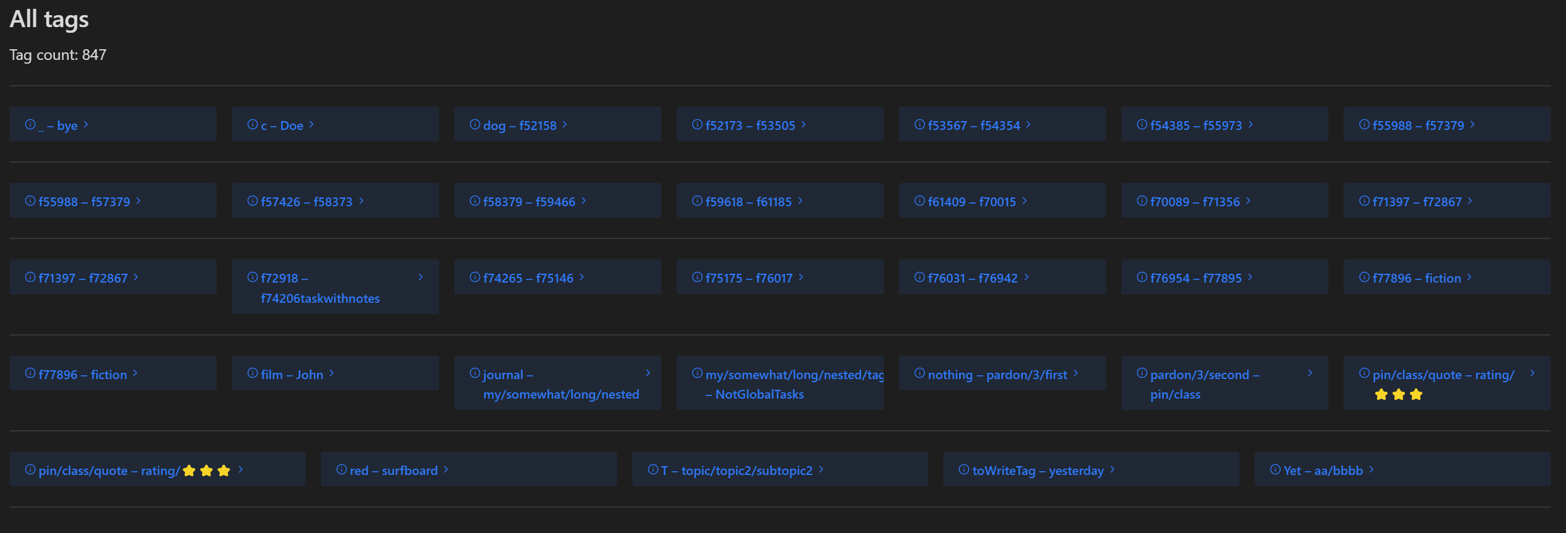
Task: Click info icon beside 'dog – f52158'
Action: coord(474,125)
